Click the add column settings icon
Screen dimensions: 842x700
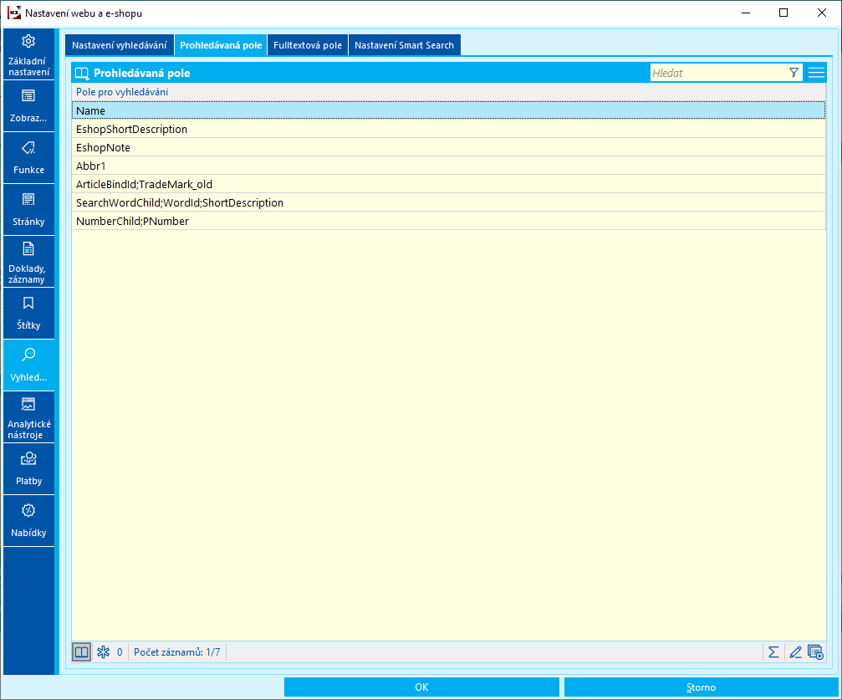click(x=815, y=652)
